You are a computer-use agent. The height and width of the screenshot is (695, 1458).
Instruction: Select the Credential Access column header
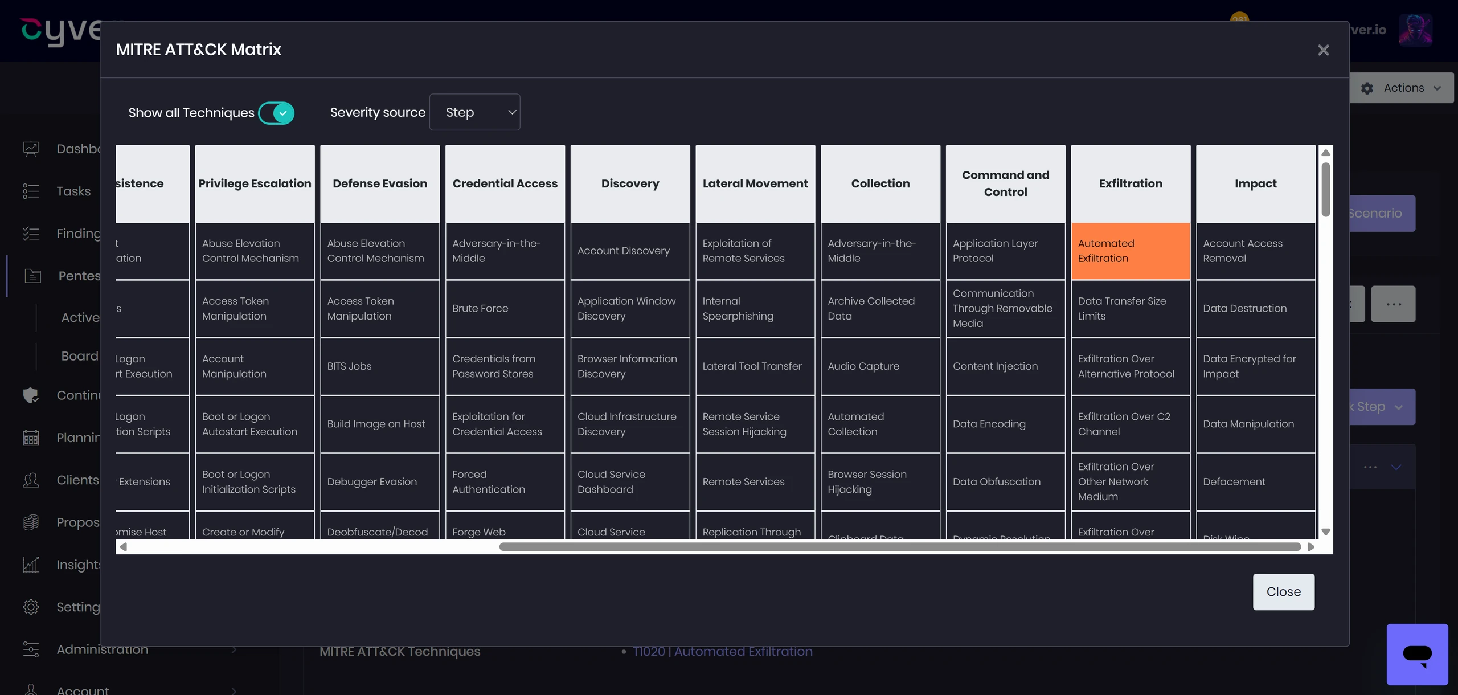click(505, 183)
